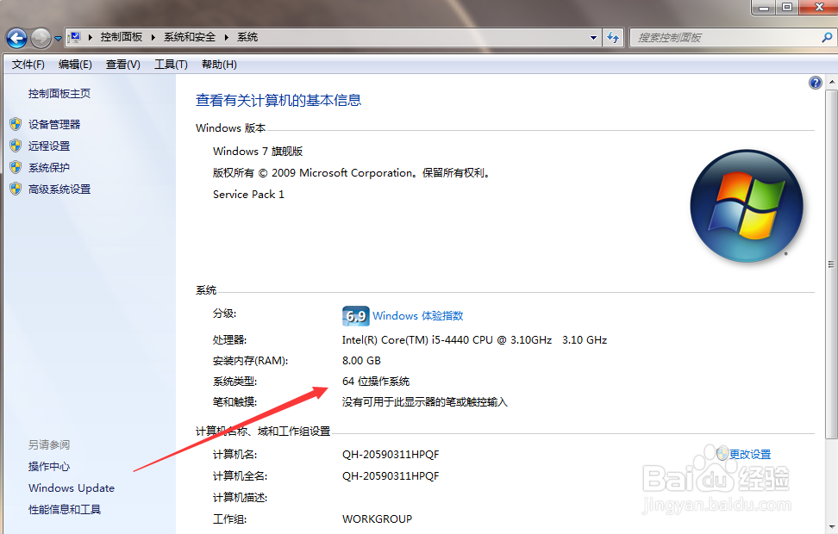
Task: Click the Service Pack 1 text
Action: click(248, 195)
